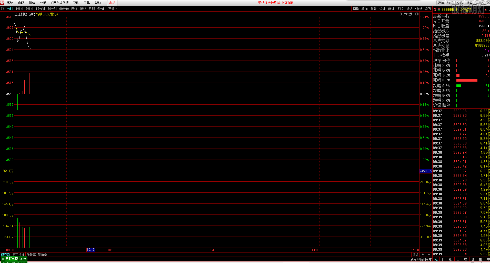Select the 涨跌率 indicator tab

click(x=31, y=255)
